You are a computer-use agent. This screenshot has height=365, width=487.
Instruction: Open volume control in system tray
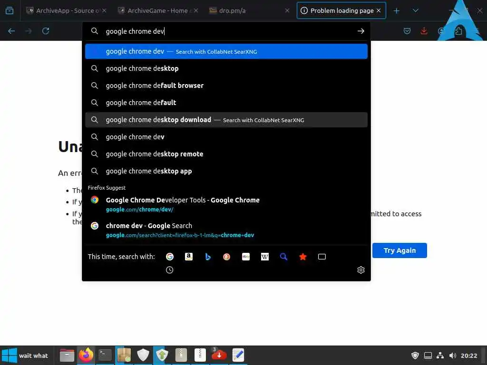(453, 355)
